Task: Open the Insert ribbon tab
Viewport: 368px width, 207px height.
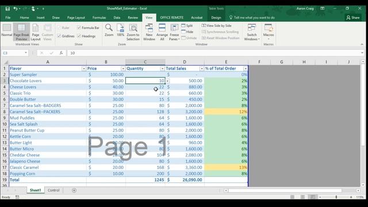Action: 40,18
